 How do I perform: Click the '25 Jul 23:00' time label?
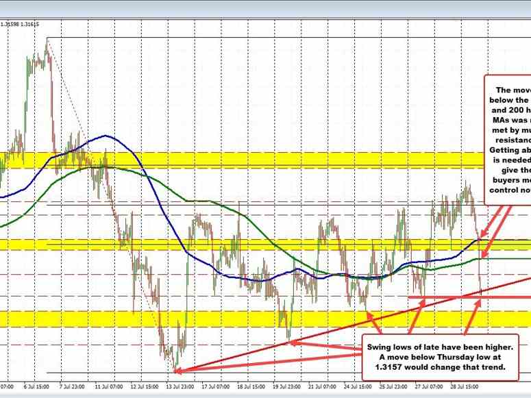pyautogui.click(x=393, y=386)
